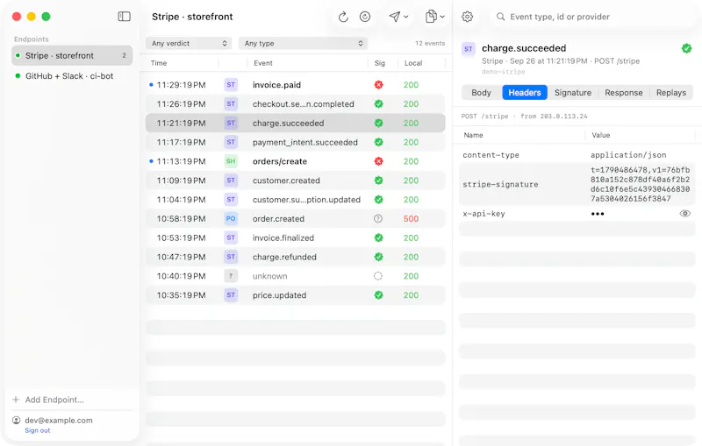The width and height of the screenshot is (702, 446).
Task: Select GitHub + Slack · ci-bot endpoint
Action: click(x=72, y=76)
